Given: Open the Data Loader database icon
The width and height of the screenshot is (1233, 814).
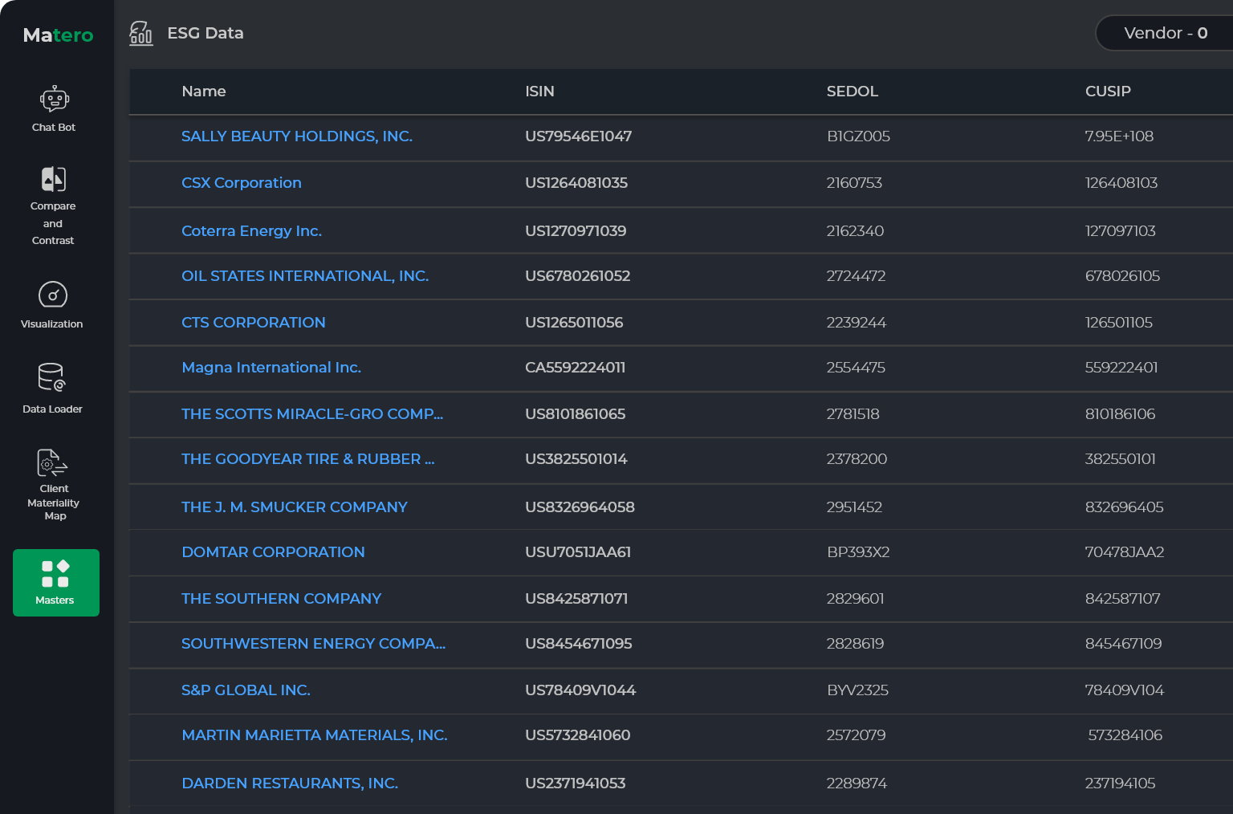Looking at the screenshot, I should tap(52, 377).
